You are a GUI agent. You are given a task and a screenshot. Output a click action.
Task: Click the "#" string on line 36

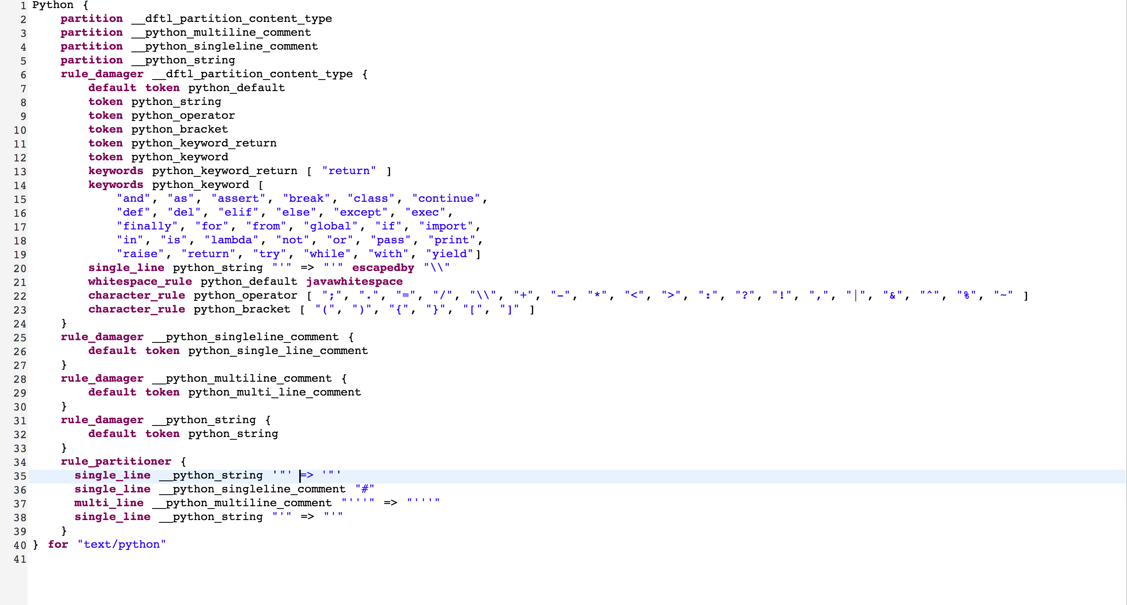365,489
